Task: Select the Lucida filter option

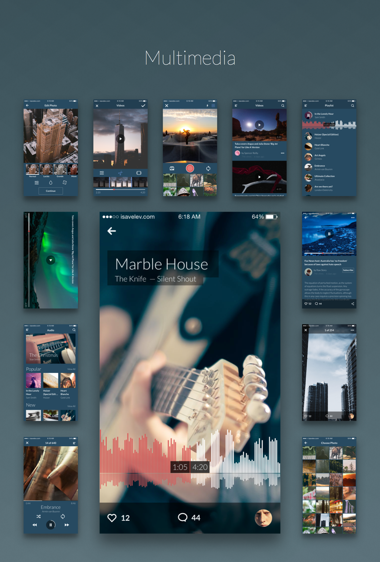Action: coord(46,170)
